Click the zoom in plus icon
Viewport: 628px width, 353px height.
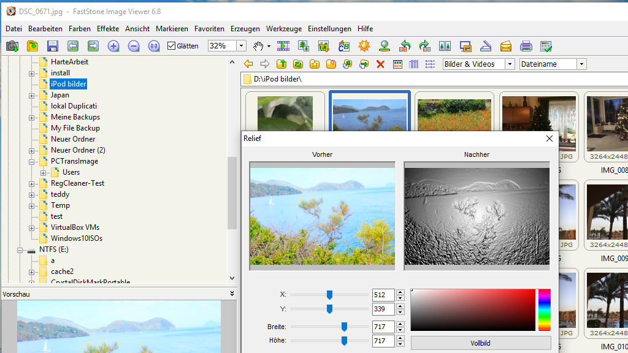point(113,46)
